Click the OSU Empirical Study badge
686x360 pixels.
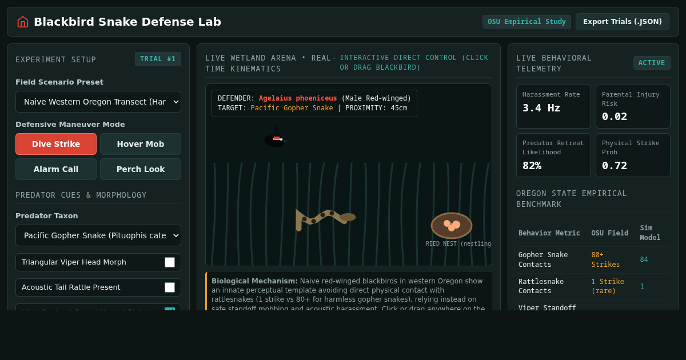pyautogui.click(x=527, y=22)
